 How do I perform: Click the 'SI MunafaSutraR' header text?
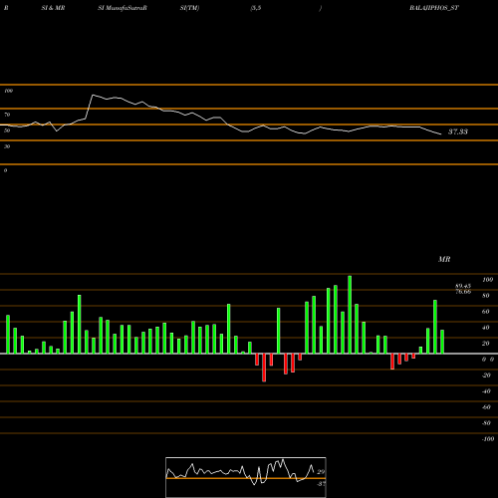(x=123, y=8)
